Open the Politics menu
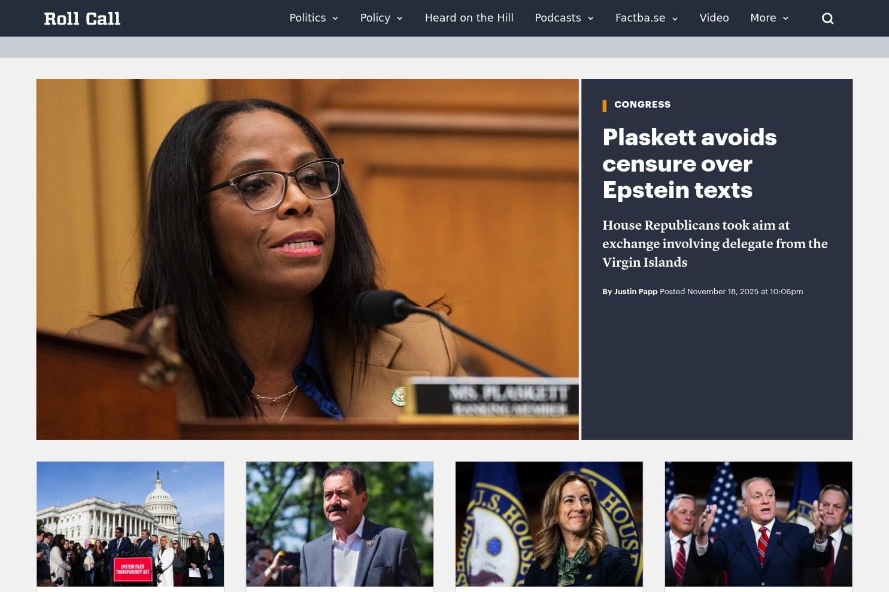 click(x=308, y=18)
